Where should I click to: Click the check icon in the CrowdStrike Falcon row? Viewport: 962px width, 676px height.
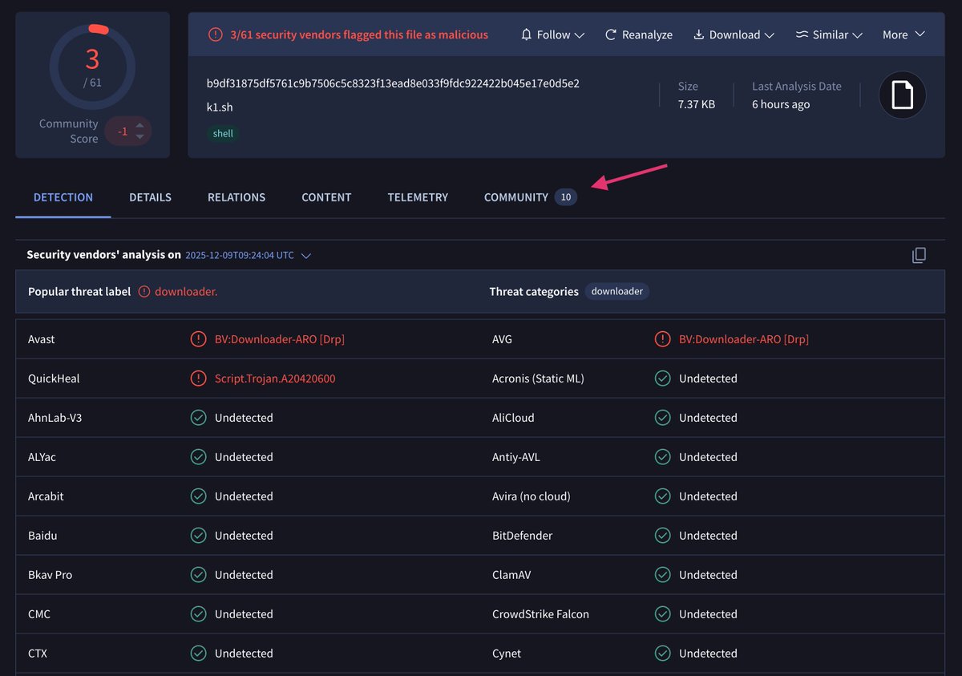coord(662,614)
